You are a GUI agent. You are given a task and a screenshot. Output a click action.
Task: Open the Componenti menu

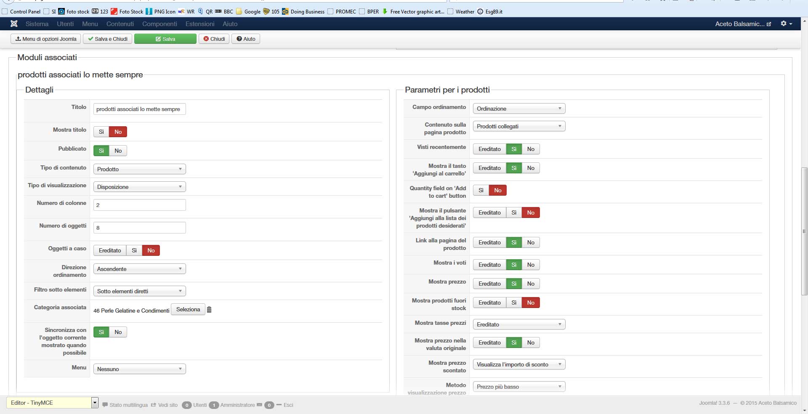159,24
